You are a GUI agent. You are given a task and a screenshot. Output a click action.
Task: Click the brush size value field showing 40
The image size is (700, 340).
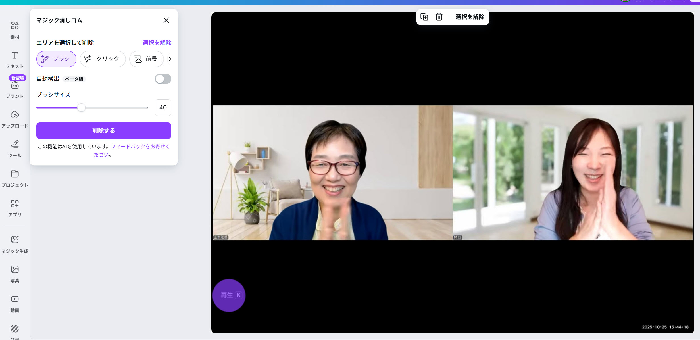163,108
